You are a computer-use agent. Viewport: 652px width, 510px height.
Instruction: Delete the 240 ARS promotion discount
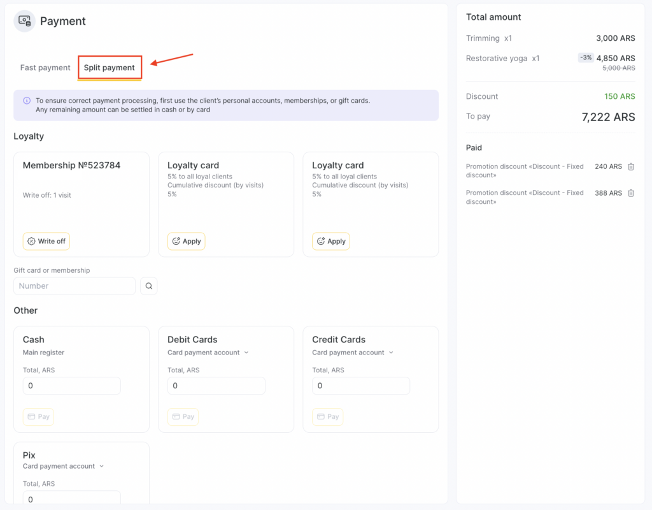pyautogui.click(x=631, y=166)
